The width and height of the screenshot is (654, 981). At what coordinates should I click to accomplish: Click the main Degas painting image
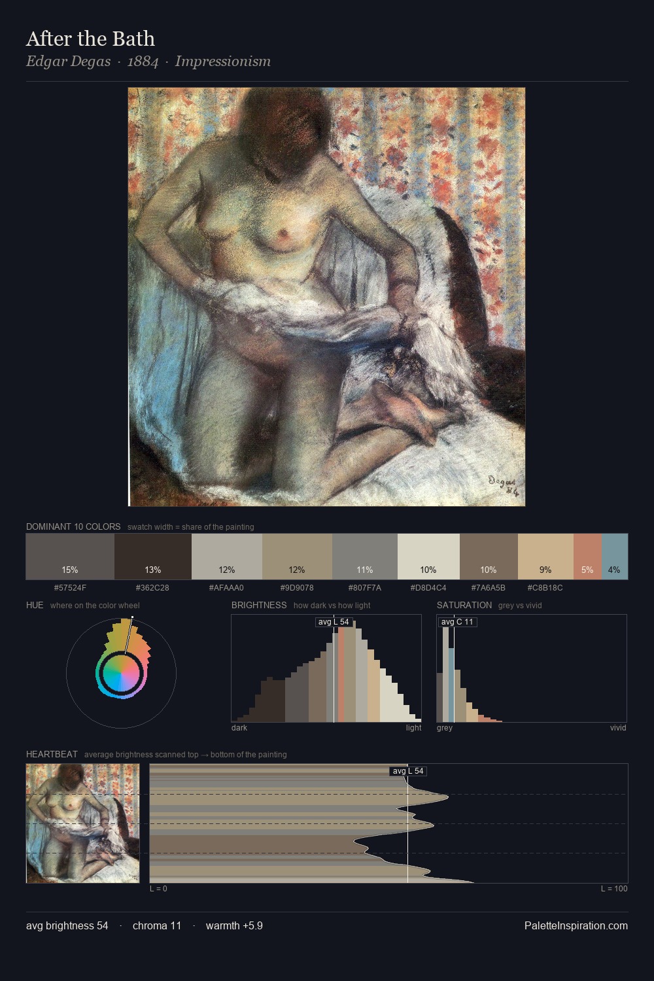326,297
